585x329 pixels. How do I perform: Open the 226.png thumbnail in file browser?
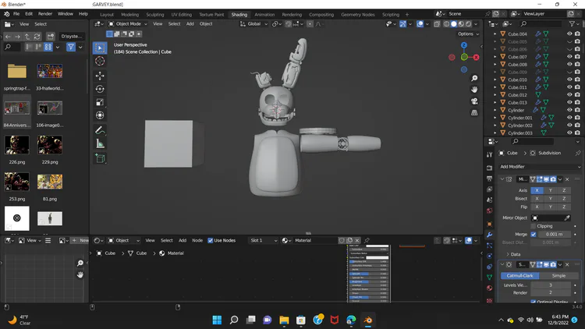pos(17,145)
